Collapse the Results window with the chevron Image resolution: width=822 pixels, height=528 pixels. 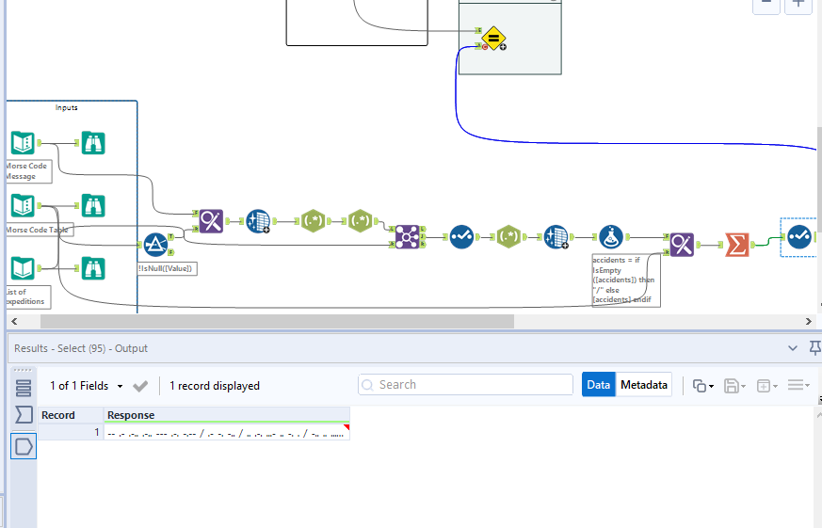(x=793, y=348)
